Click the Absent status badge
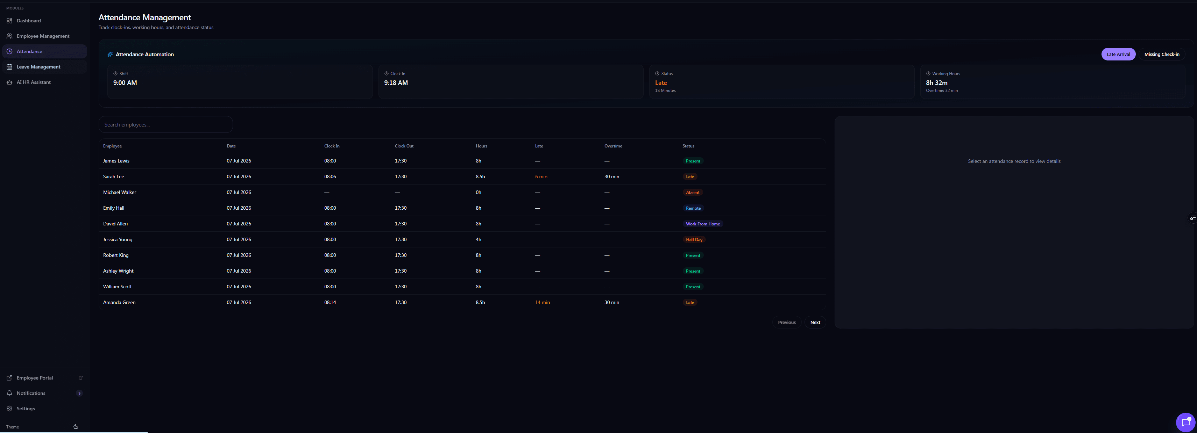1197x433 pixels. click(692, 192)
